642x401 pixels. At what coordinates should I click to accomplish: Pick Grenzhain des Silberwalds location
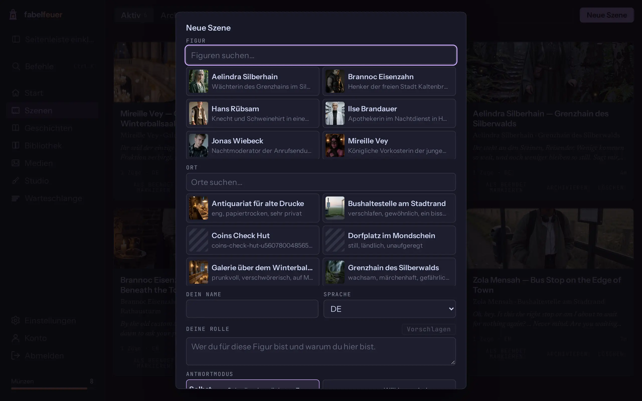tap(389, 272)
